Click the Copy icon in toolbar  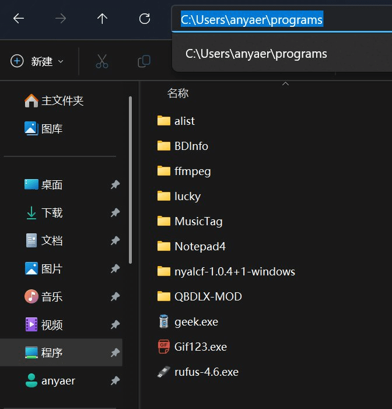coord(143,61)
